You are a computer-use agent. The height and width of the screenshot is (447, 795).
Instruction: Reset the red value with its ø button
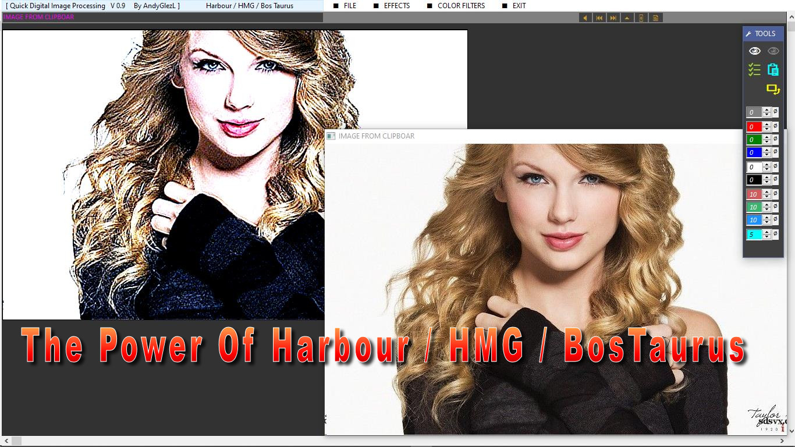point(775,126)
